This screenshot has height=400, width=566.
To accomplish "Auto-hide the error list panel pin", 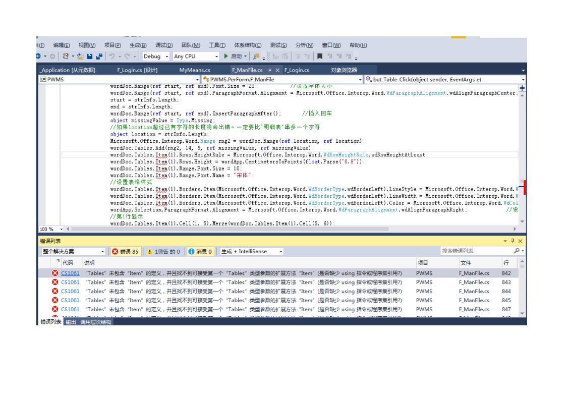I will [x=513, y=241].
